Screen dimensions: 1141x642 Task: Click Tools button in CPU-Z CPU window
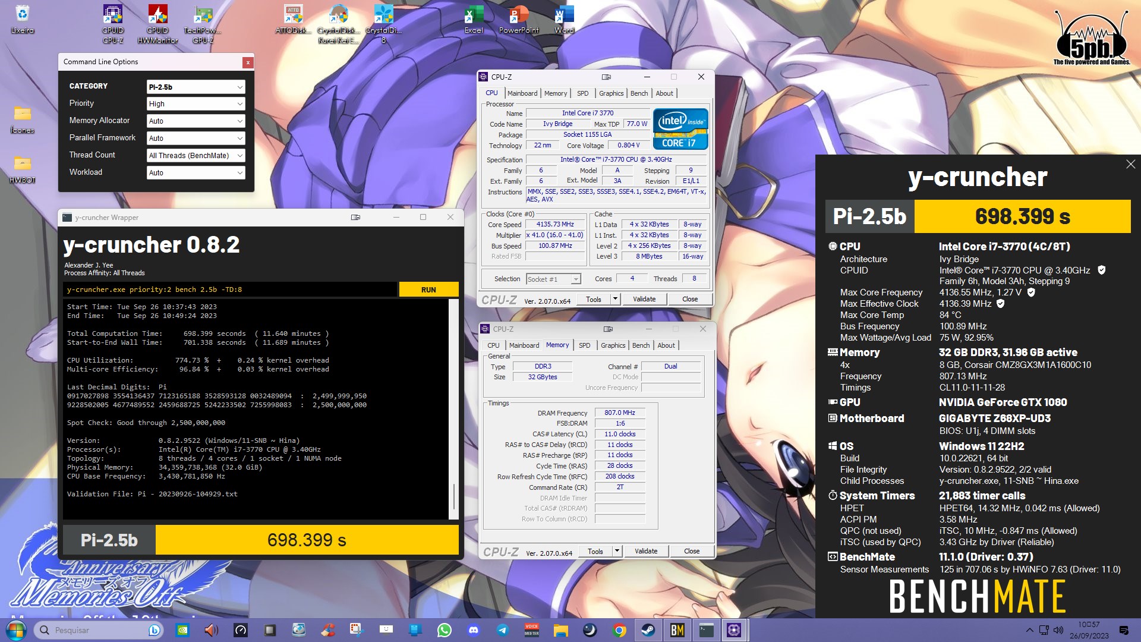(594, 299)
